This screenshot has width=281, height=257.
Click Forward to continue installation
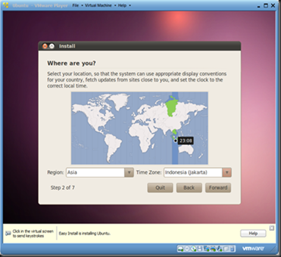pyautogui.click(x=218, y=188)
